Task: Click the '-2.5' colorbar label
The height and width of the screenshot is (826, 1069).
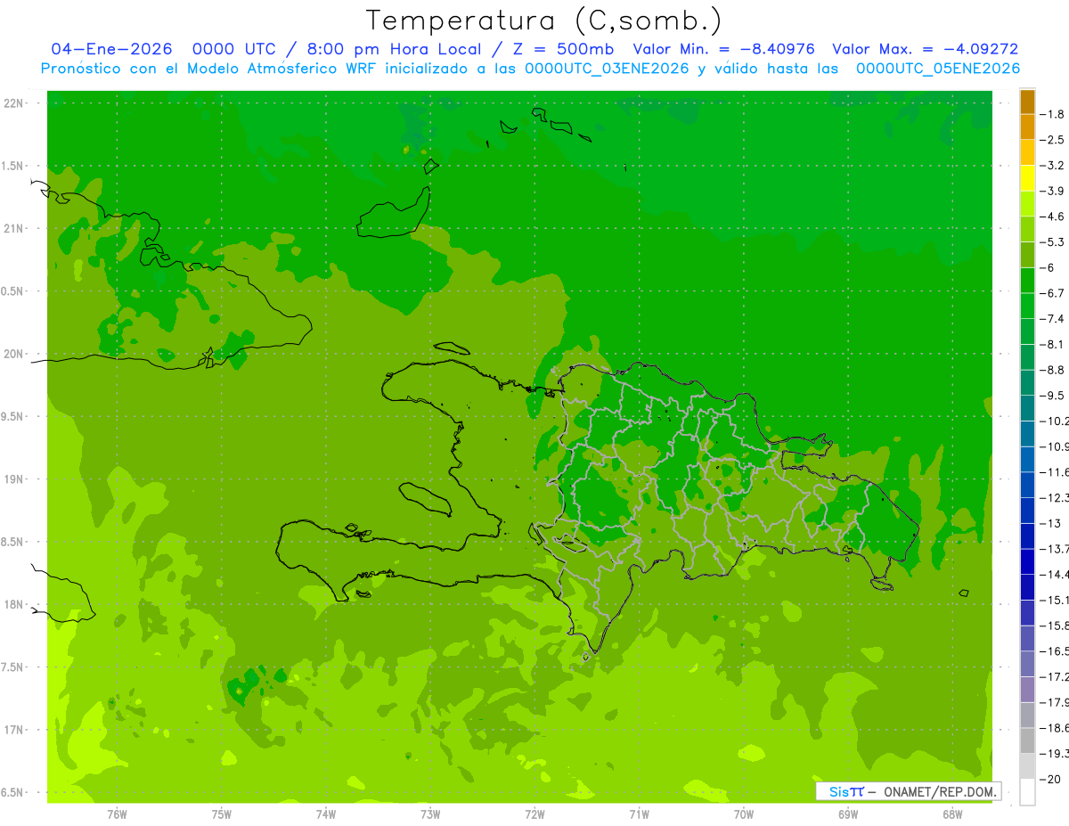Action: 1051,140
